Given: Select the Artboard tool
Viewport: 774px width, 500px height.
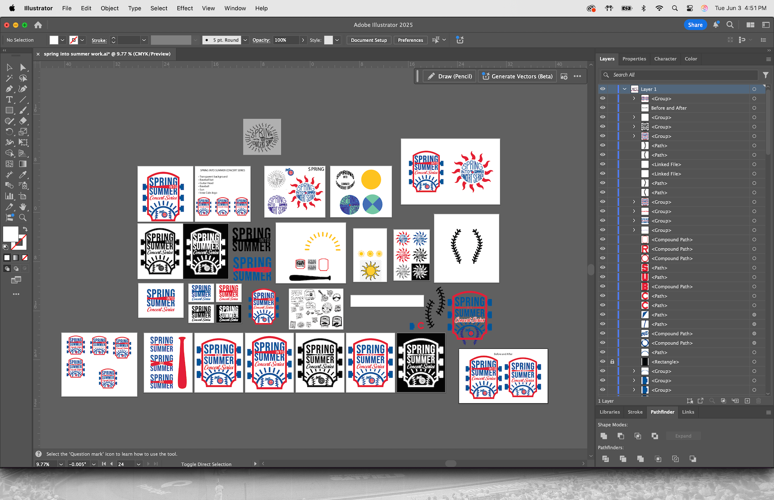Looking at the screenshot, I should pyautogui.click(x=23, y=197).
